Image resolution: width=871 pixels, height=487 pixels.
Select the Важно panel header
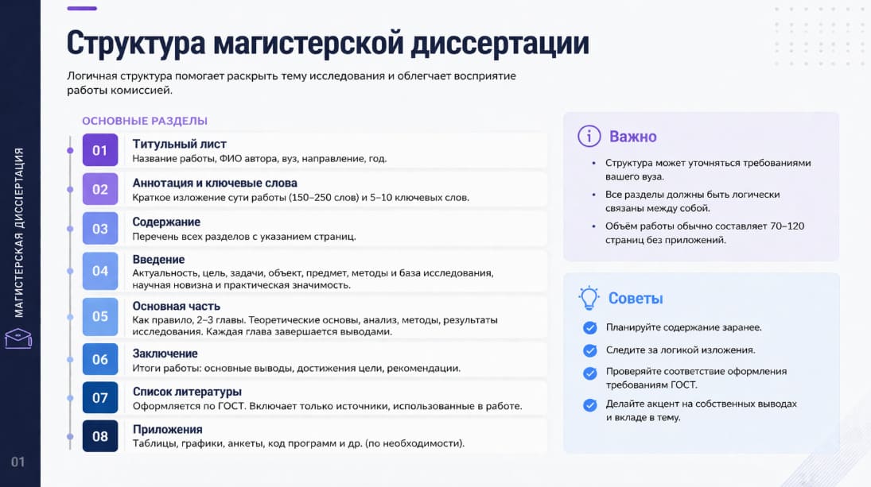pos(632,136)
